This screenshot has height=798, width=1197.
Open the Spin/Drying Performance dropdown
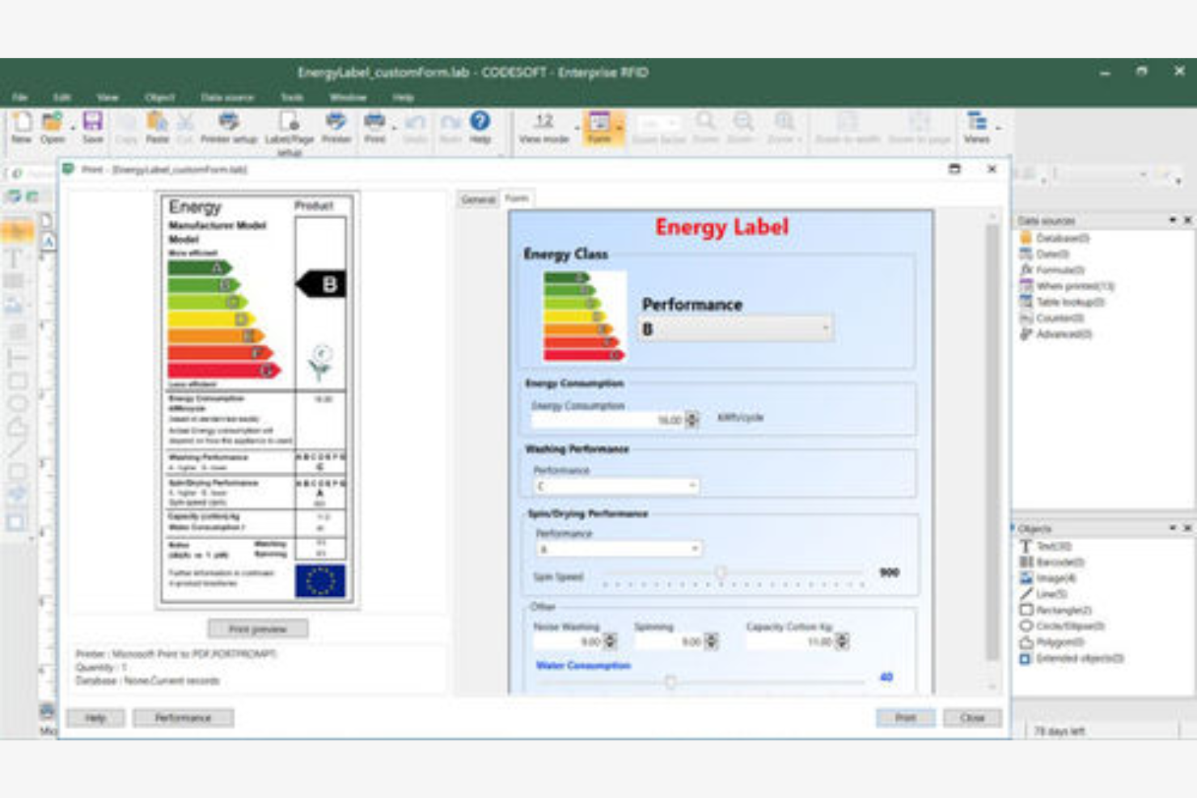[619, 549]
